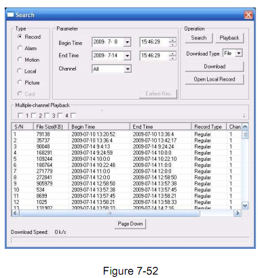This screenshot has width=258, height=278.
Task: Tick channel 1 playback checkbox
Action: pos(20,115)
